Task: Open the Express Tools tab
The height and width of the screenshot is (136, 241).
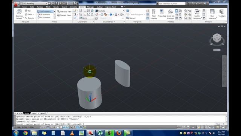Action: [111, 7]
